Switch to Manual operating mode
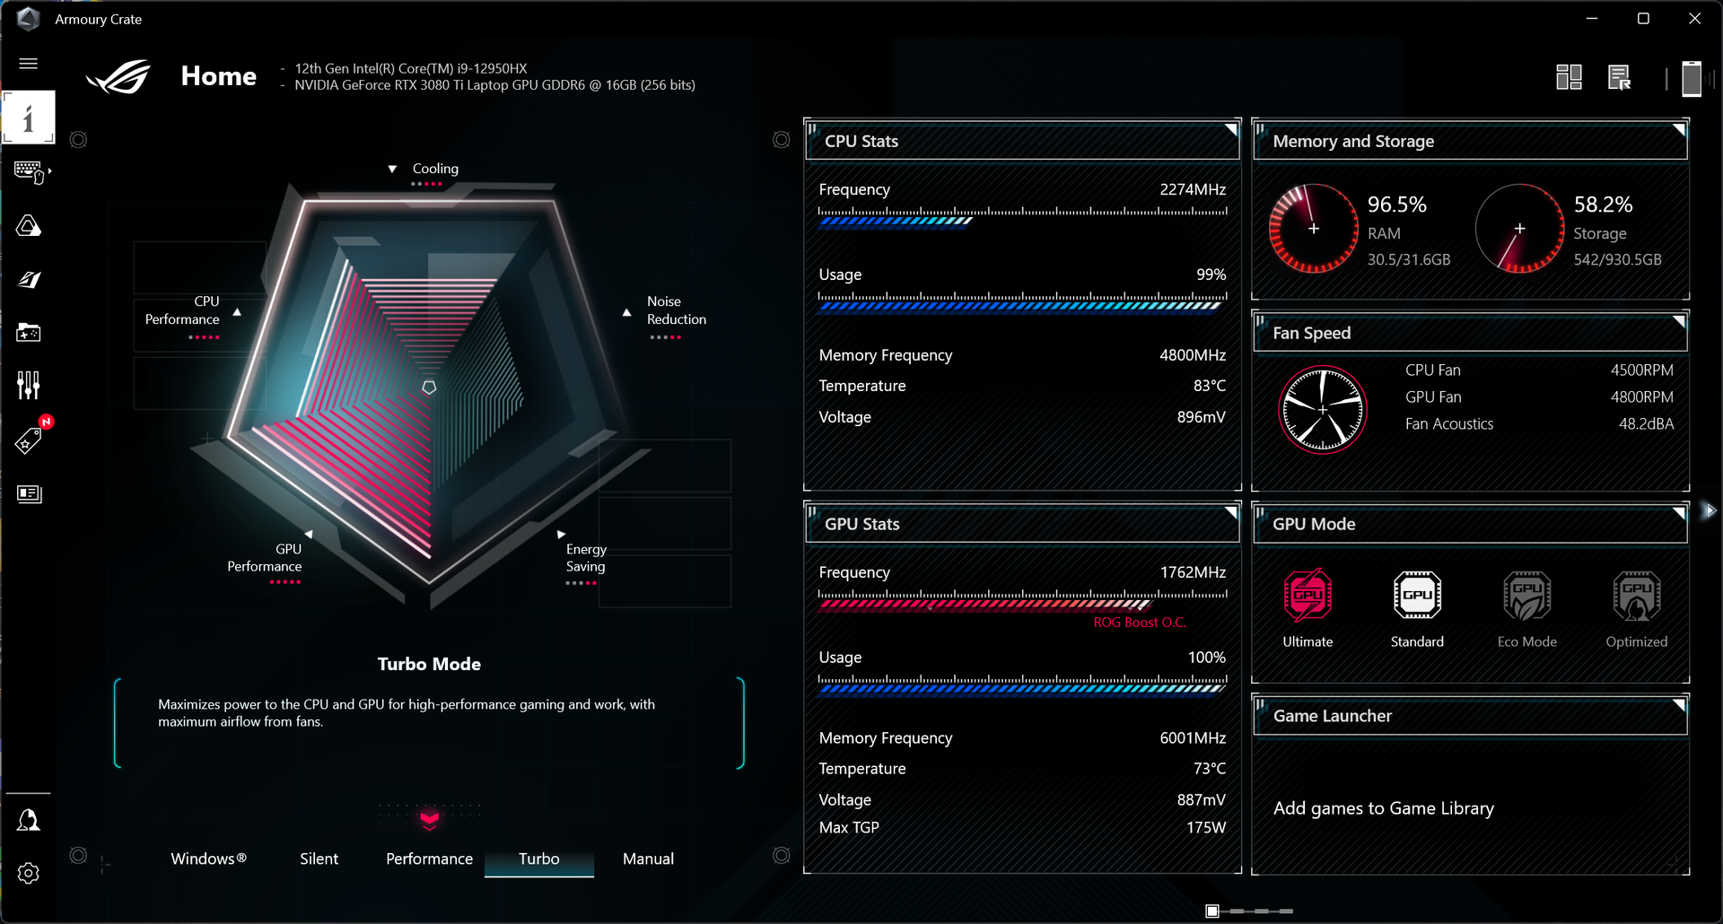This screenshot has width=1723, height=924. (648, 859)
